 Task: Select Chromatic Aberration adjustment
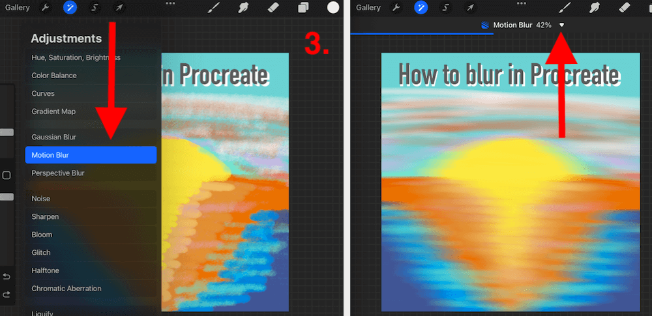pos(91,288)
